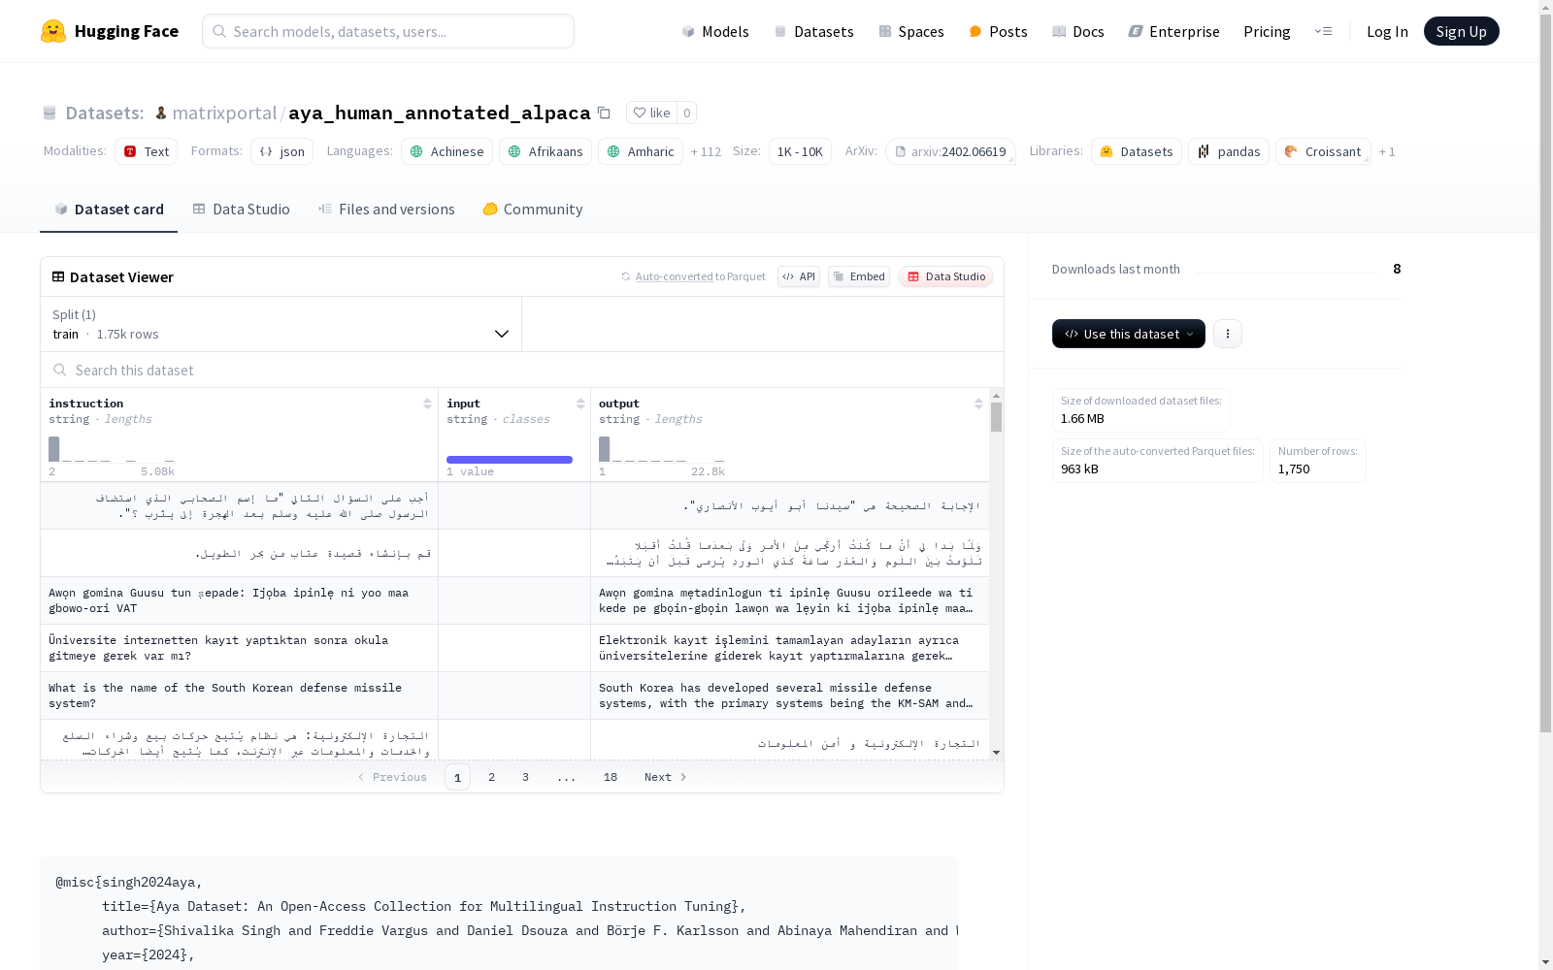Open the more options kebab menu
This screenshot has width=1553, height=970.
pyautogui.click(x=1228, y=334)
